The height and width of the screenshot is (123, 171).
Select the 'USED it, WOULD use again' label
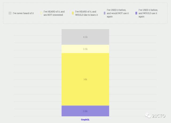[x=148, y=13]
